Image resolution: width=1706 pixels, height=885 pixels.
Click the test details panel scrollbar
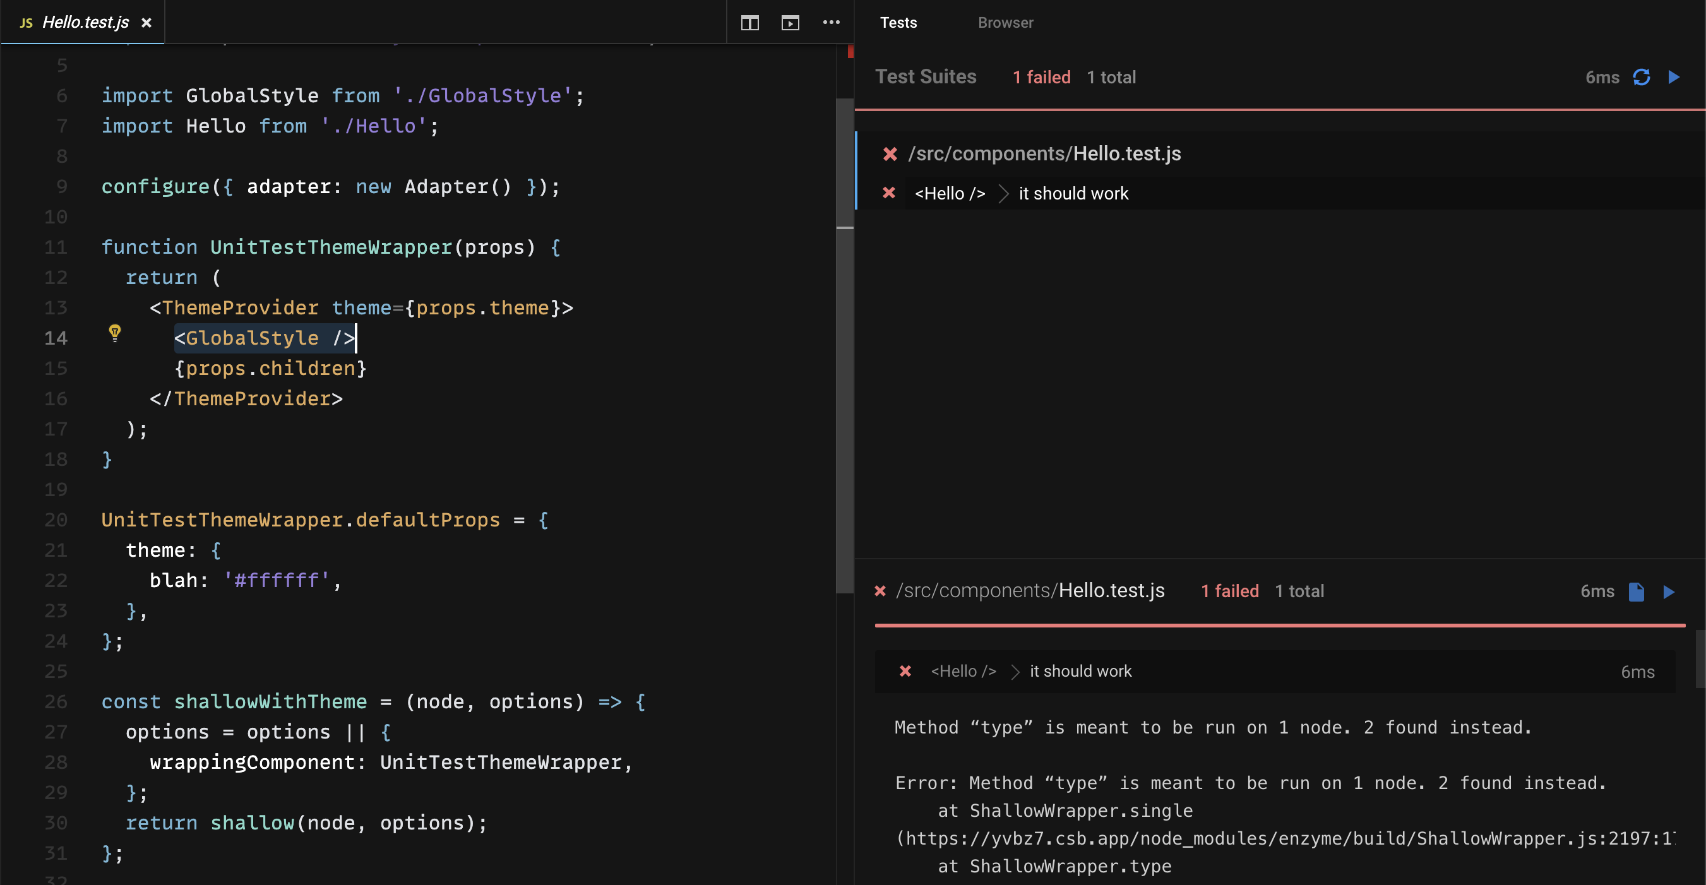(1700, 658)
